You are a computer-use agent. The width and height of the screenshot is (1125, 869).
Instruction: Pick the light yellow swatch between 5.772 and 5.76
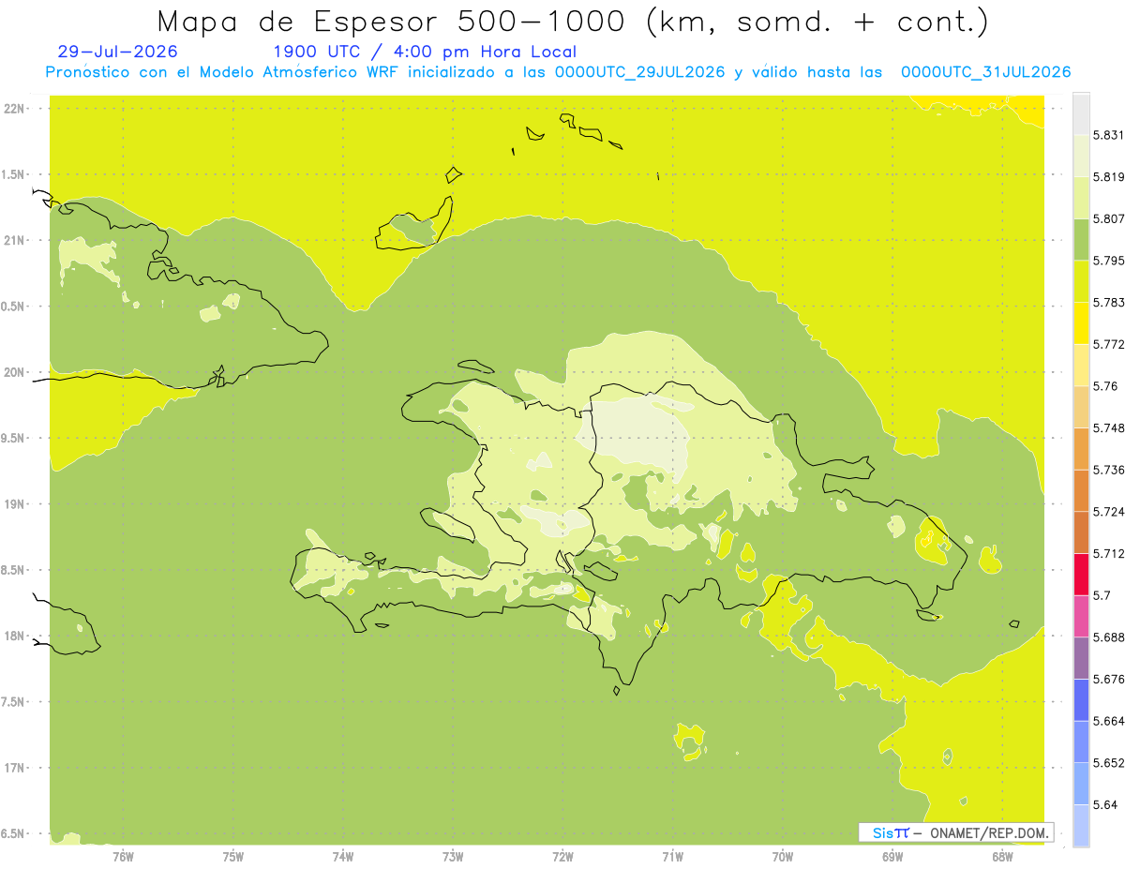click(x=1081, y=365)
